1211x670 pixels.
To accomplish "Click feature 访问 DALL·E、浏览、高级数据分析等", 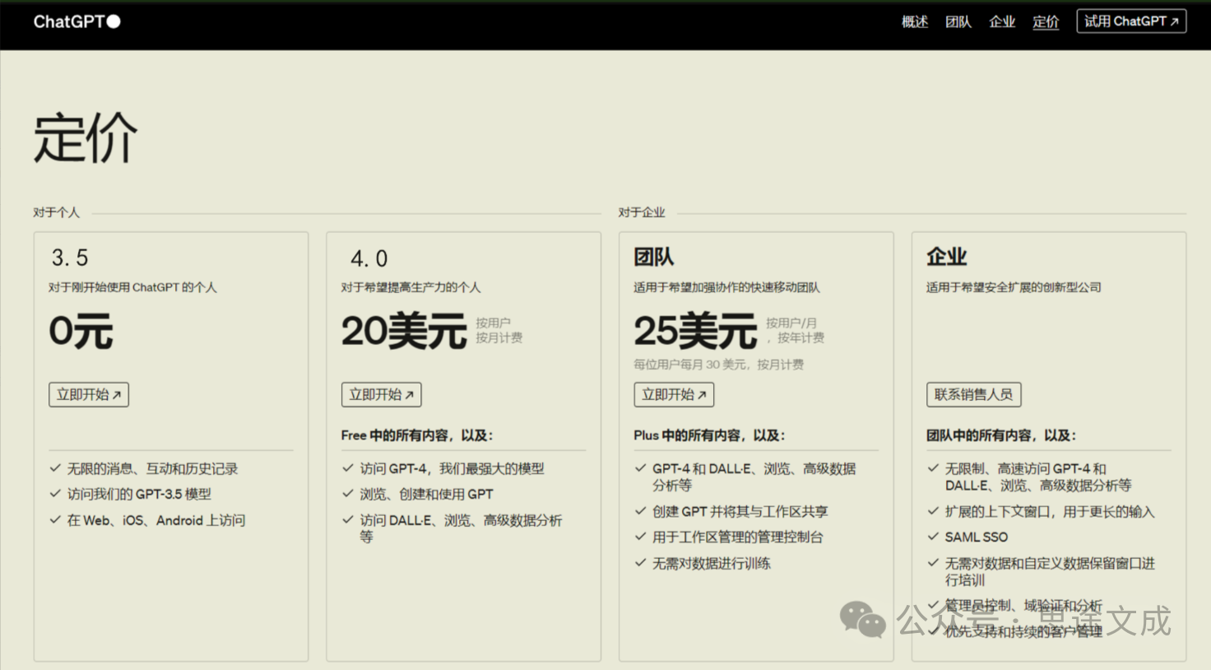I will [x=461, y=528].
